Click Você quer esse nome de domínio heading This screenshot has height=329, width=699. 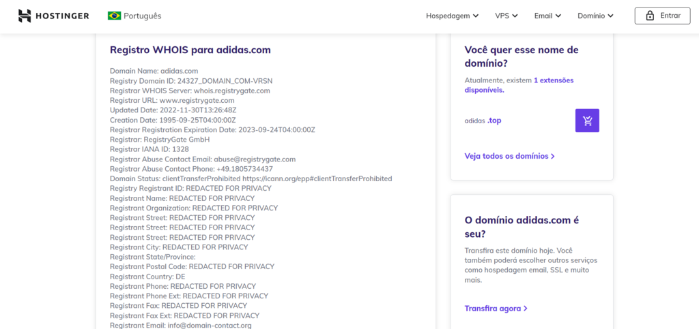522,56
